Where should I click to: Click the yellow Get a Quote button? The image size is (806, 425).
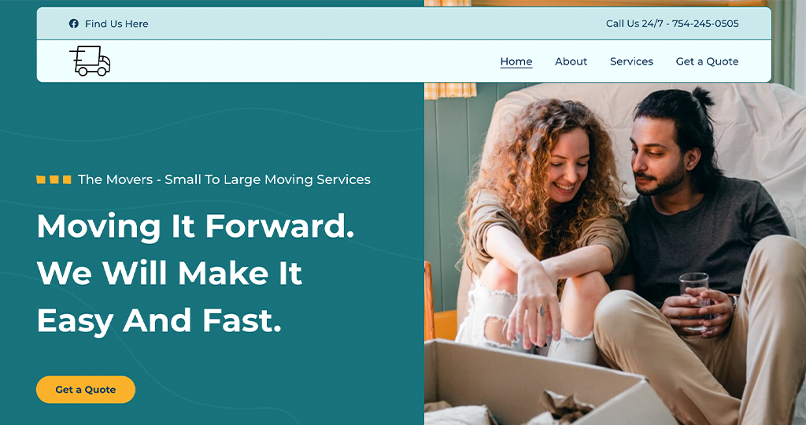pos(86,390)
